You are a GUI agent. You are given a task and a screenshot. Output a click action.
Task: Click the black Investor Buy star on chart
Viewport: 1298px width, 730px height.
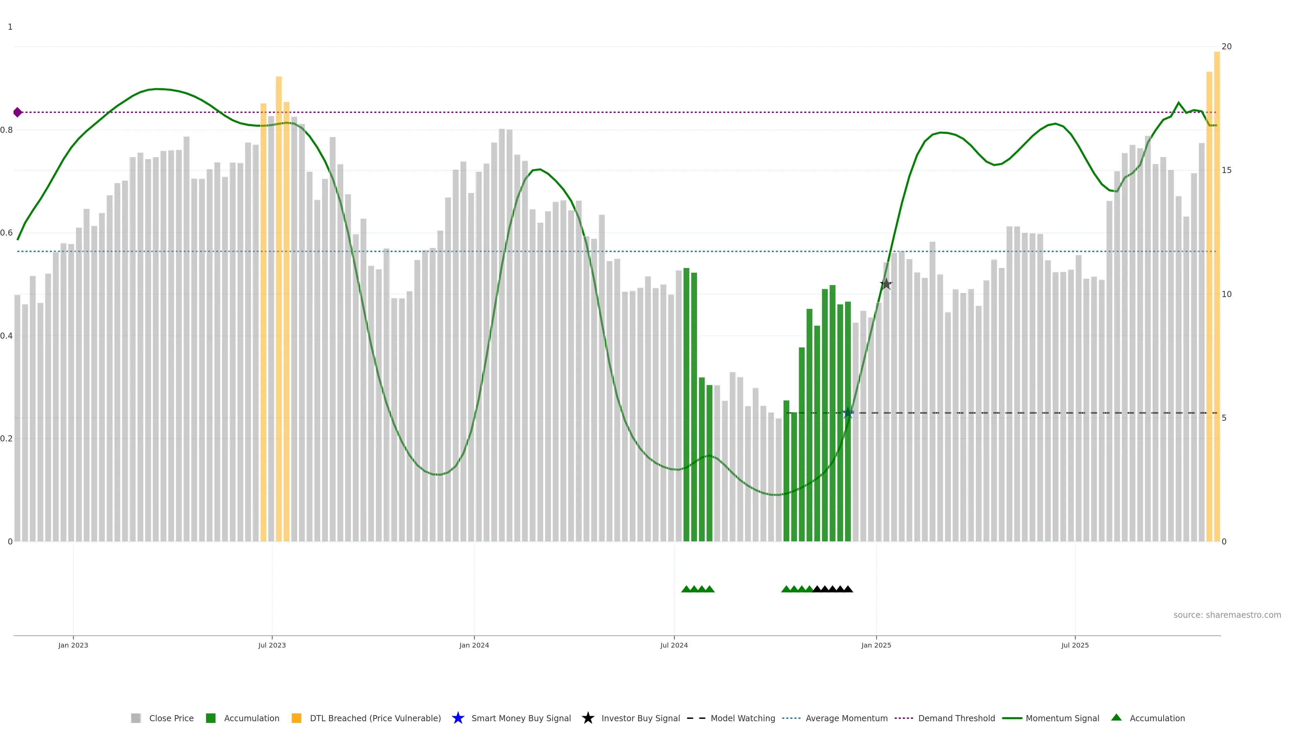pyautogui.click(x=886, y=284)
